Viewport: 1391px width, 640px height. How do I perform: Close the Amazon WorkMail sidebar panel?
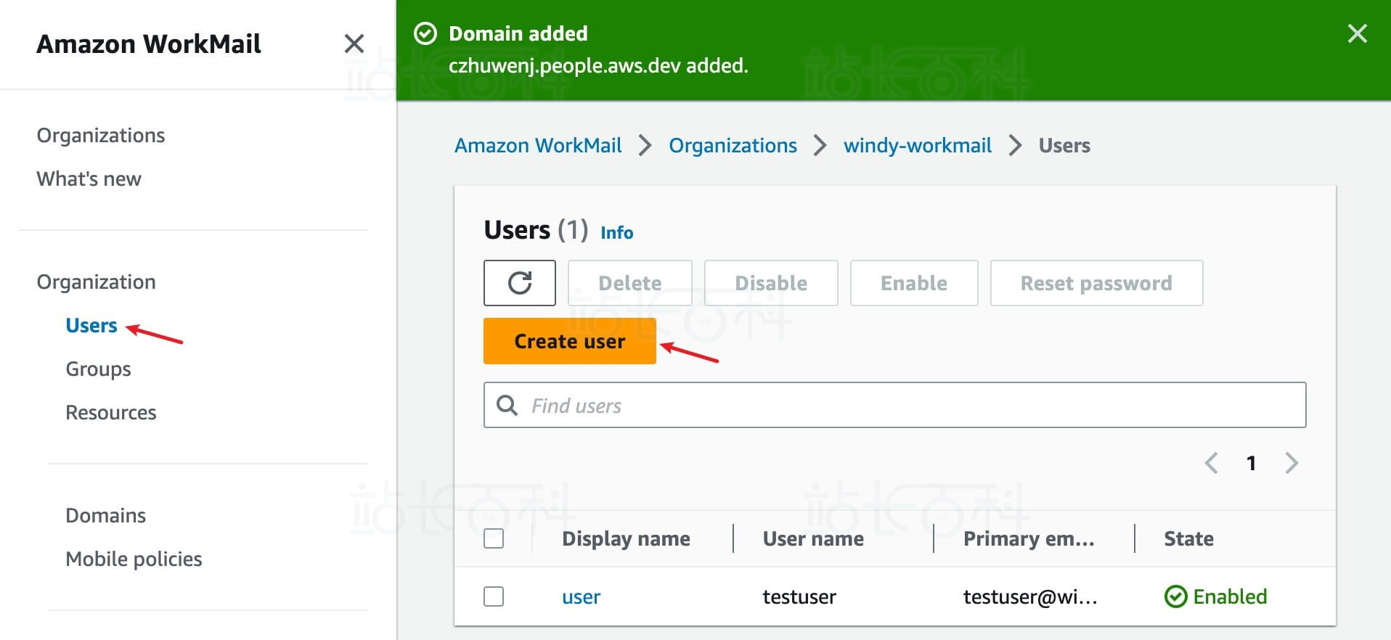(x=354, y=44)
